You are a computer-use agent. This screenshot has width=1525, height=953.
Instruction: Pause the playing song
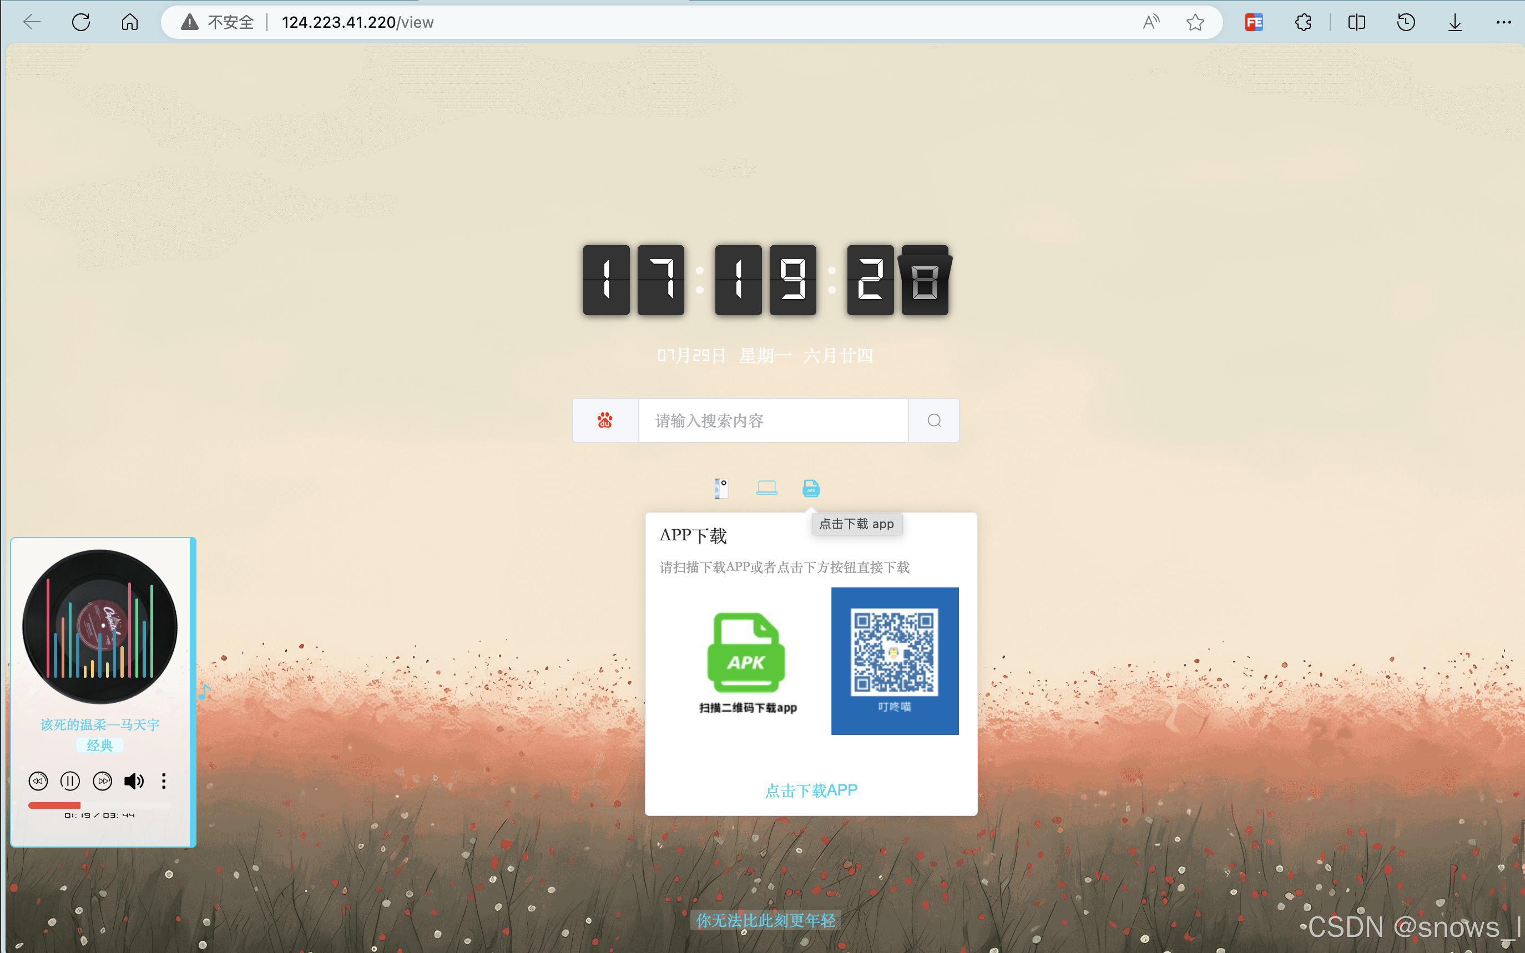click(x=70, y=782)
